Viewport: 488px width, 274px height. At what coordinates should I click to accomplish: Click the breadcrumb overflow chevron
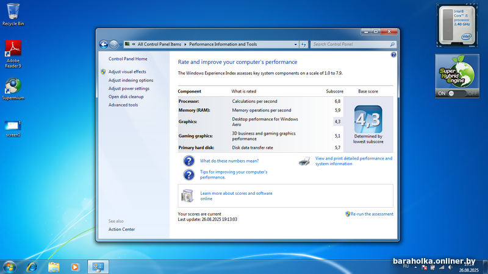coord(134,44)
